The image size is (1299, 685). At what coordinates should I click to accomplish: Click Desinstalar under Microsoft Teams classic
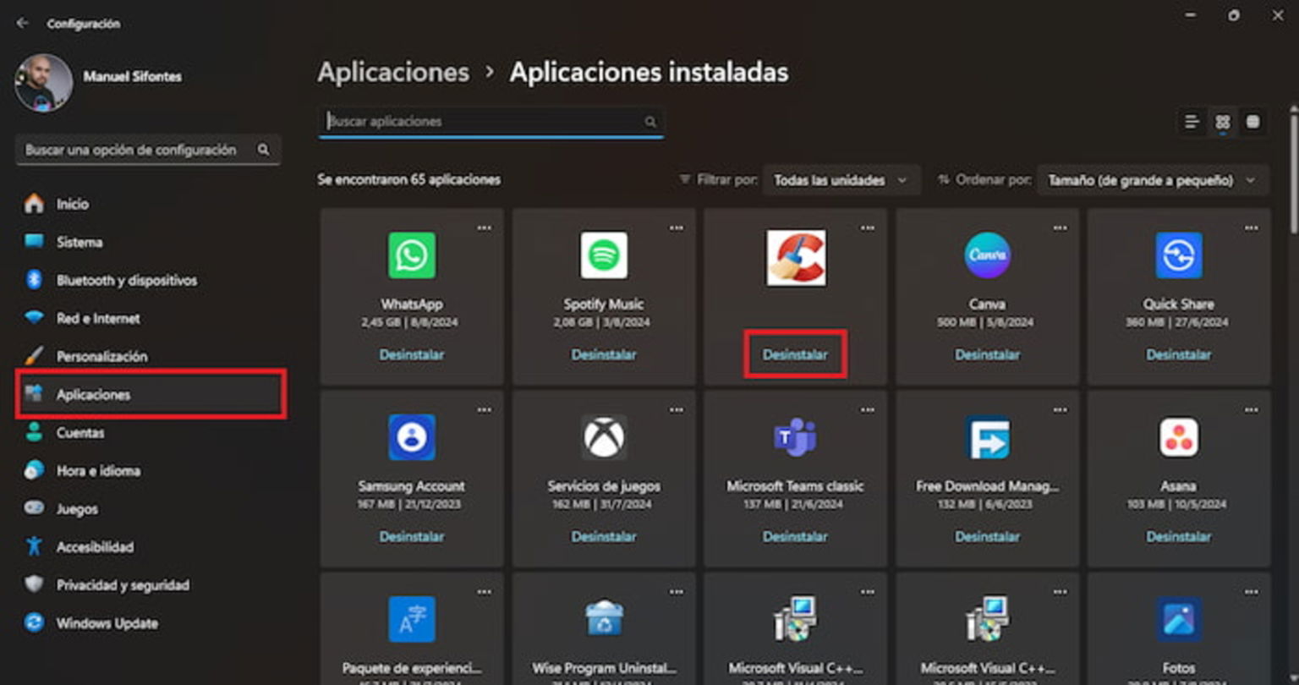coord(796,536)
